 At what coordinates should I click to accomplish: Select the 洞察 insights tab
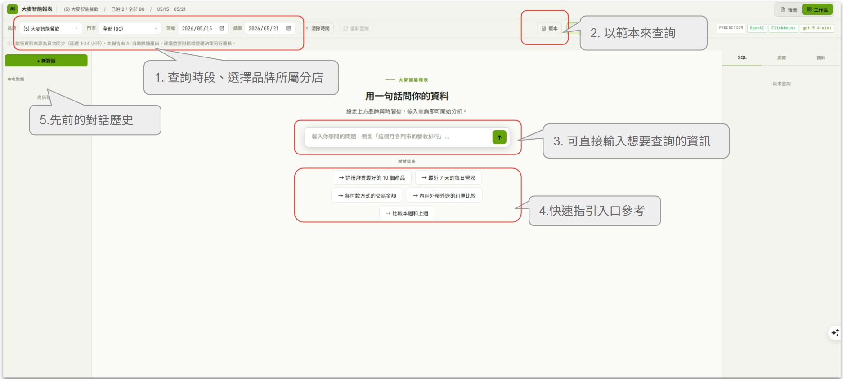781,58
